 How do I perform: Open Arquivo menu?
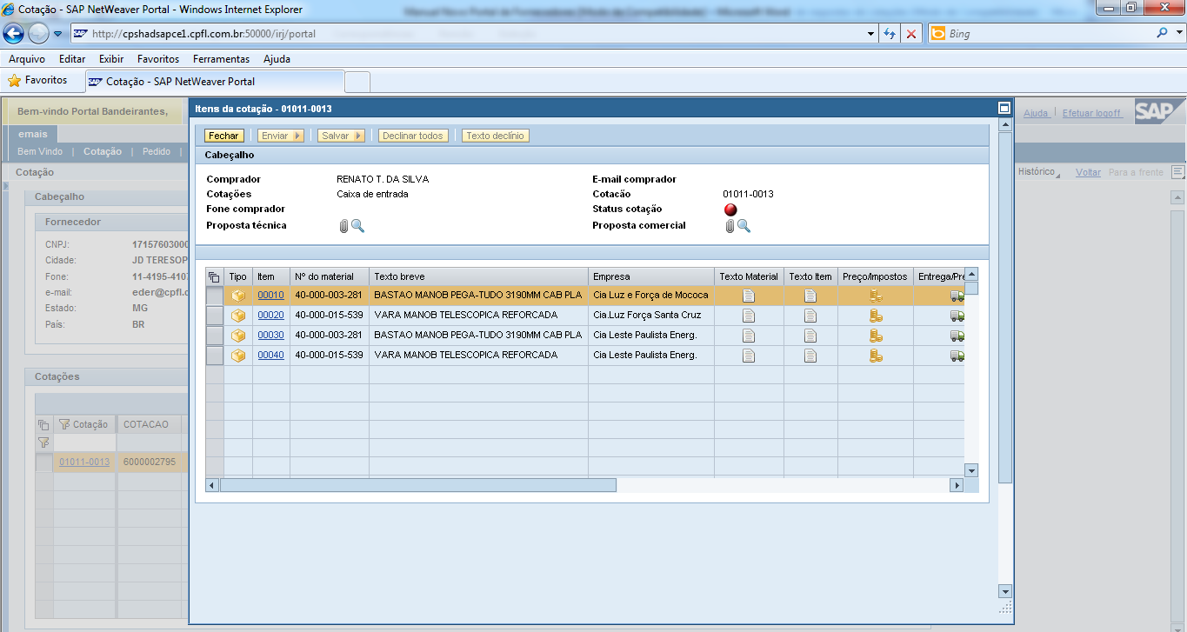27,59
